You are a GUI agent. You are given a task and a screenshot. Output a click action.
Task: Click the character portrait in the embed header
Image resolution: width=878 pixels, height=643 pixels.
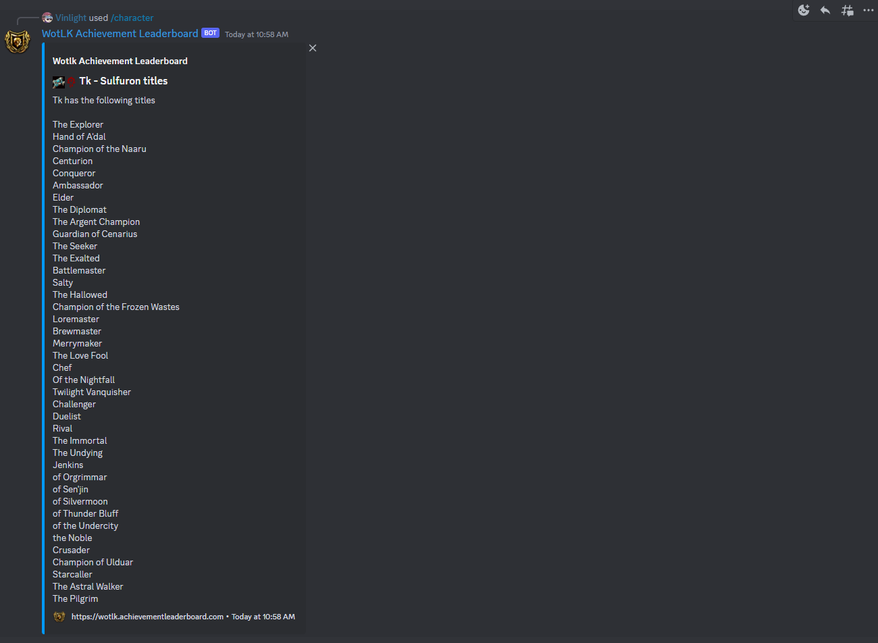coord(59,80)
